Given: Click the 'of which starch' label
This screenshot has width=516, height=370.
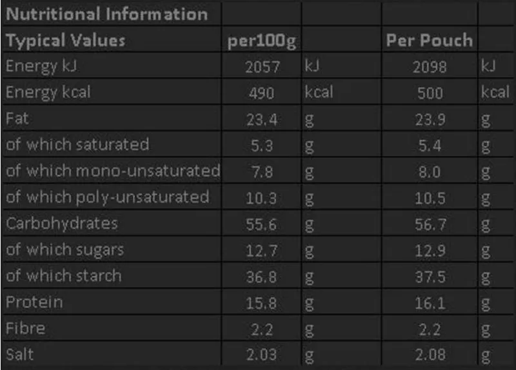Looking at the screenshot, I should coord(63,276).
